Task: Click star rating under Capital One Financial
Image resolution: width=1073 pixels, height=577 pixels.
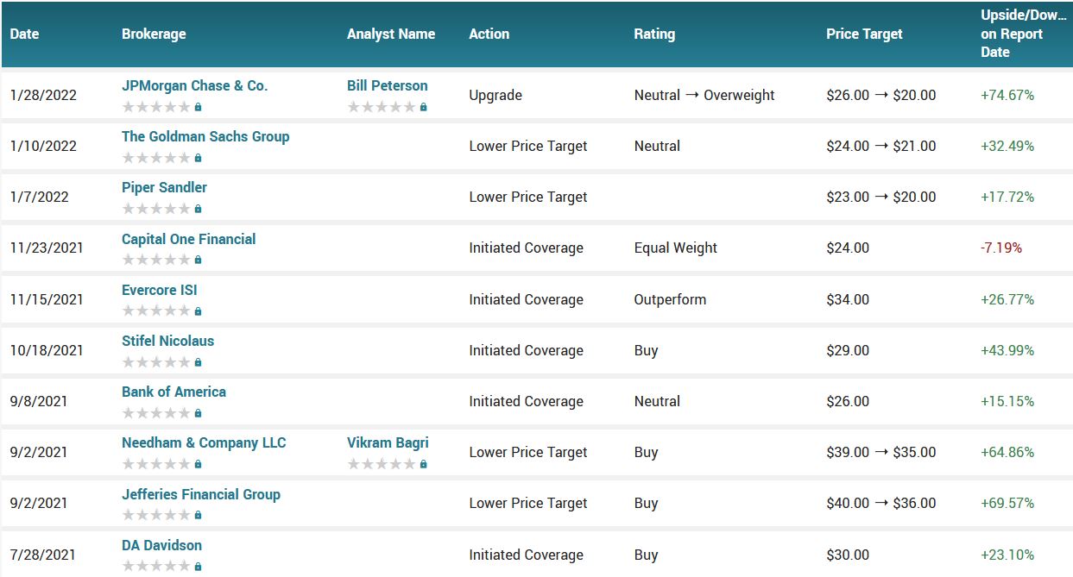Action: 156,260
